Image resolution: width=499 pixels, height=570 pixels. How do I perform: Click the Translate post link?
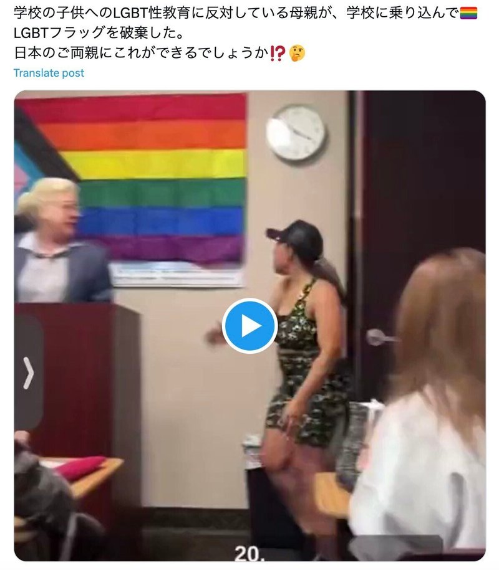[x=49, y=73]
